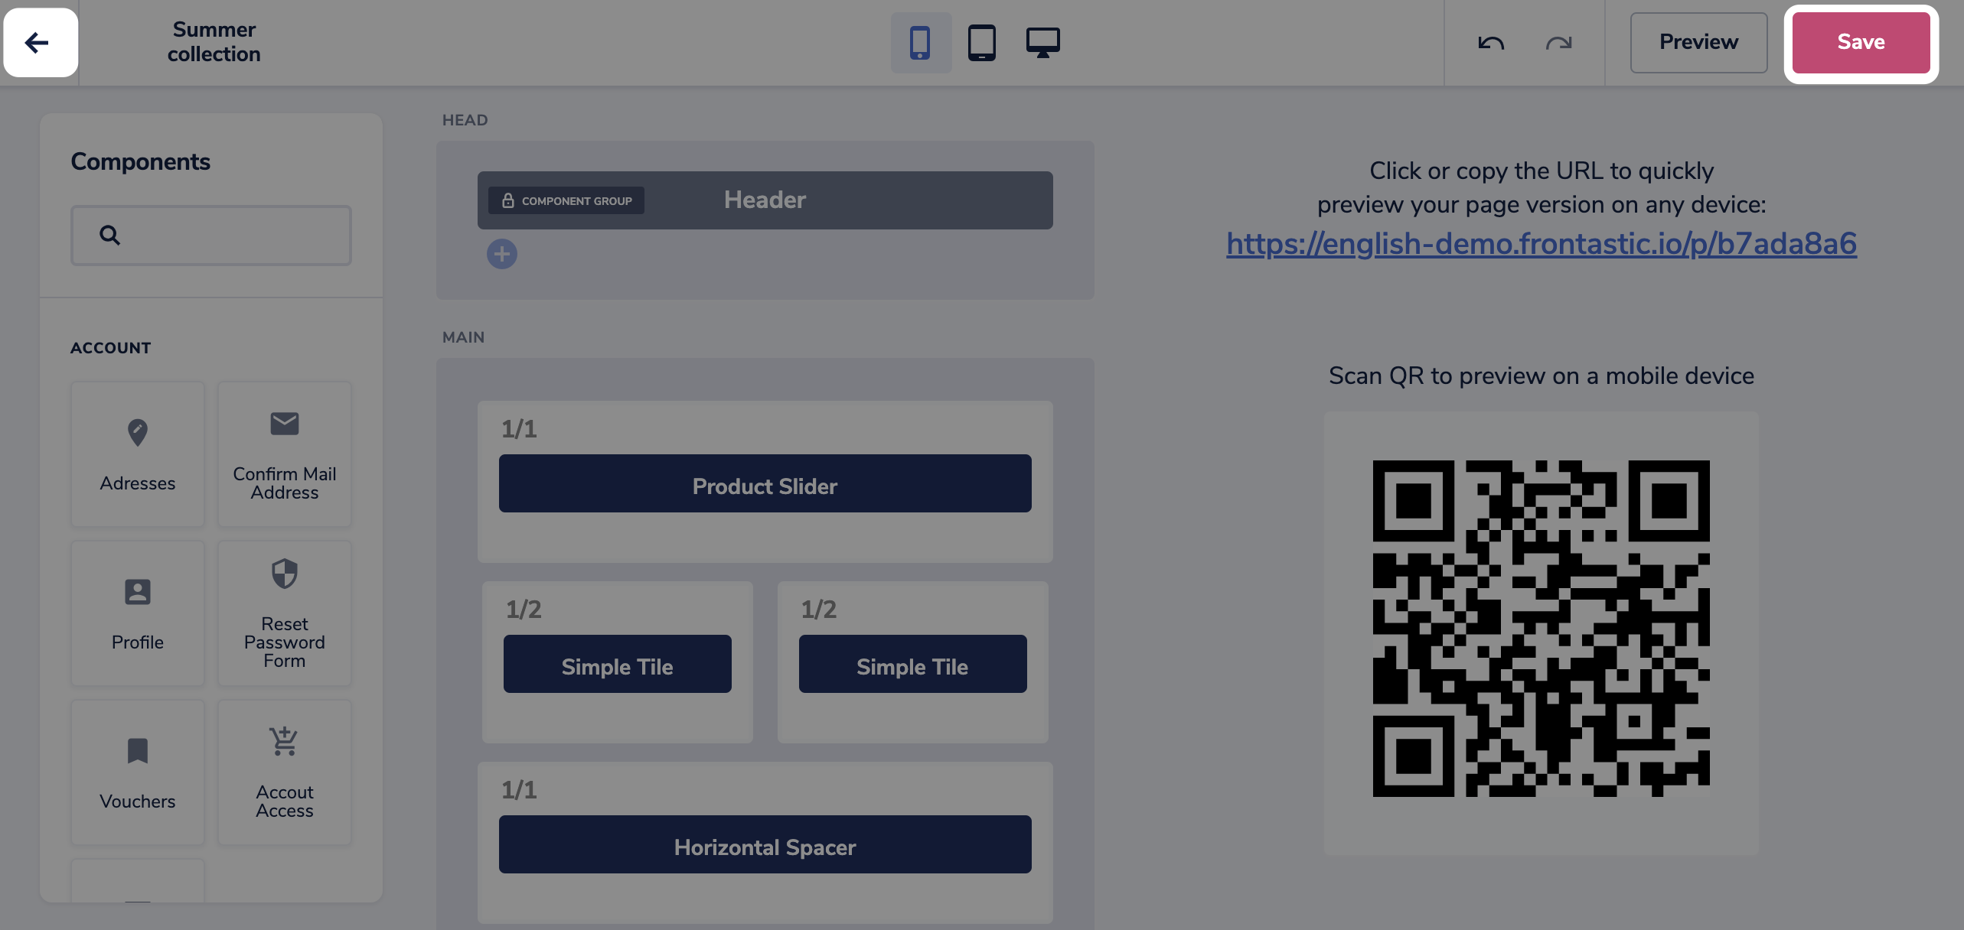Image resolution: width=1964 pixels, height=930 pixels.
Task: Redo the last change
Action: click(x=1558, y=43)
